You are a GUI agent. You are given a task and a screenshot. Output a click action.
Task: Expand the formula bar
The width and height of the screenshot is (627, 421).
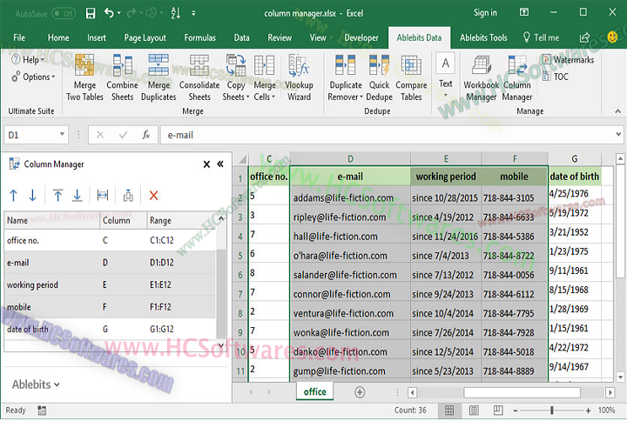tap(618, 135)
